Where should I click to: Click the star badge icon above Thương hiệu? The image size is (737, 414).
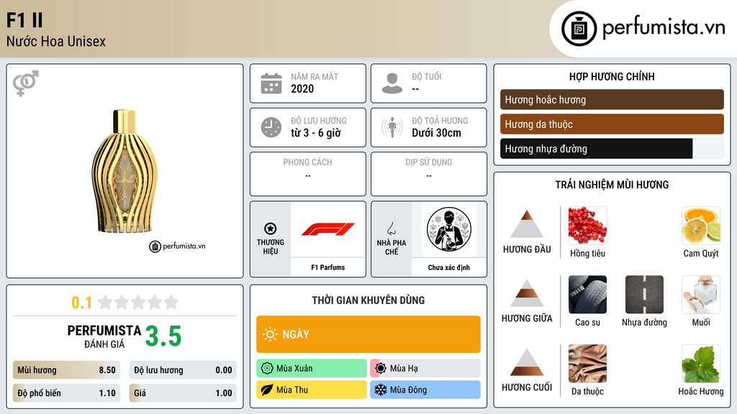(x=271, y=229)
